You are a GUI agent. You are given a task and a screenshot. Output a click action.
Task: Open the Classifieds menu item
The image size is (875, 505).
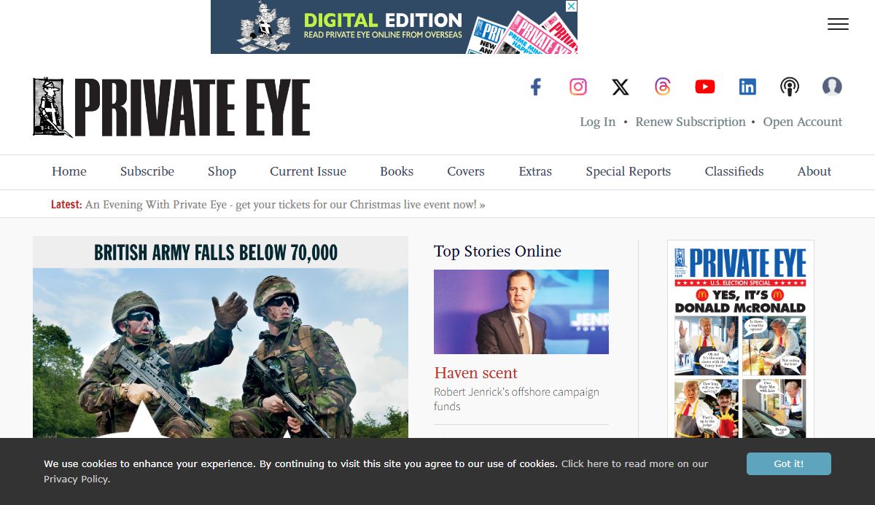click(x=734, y=171)
